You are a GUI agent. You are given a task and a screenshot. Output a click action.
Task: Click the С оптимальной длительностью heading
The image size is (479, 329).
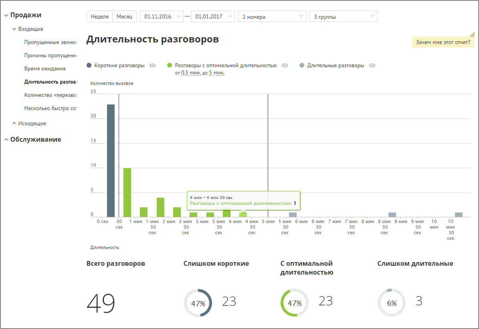(307, 268)
